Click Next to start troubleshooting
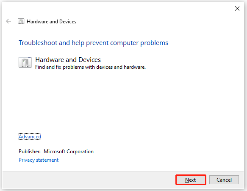This screenshot has height=191, width=247. [191, 180]
